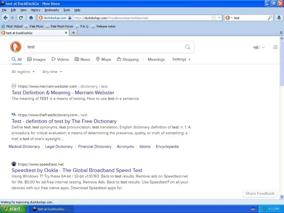Open the Release notes bookmark
This screenshot has width=284, height=213.
103,26
